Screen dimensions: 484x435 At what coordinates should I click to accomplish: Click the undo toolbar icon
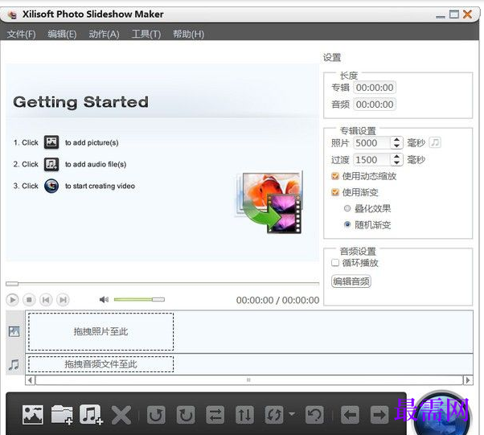pyautogui.click(x=314, y=415)
